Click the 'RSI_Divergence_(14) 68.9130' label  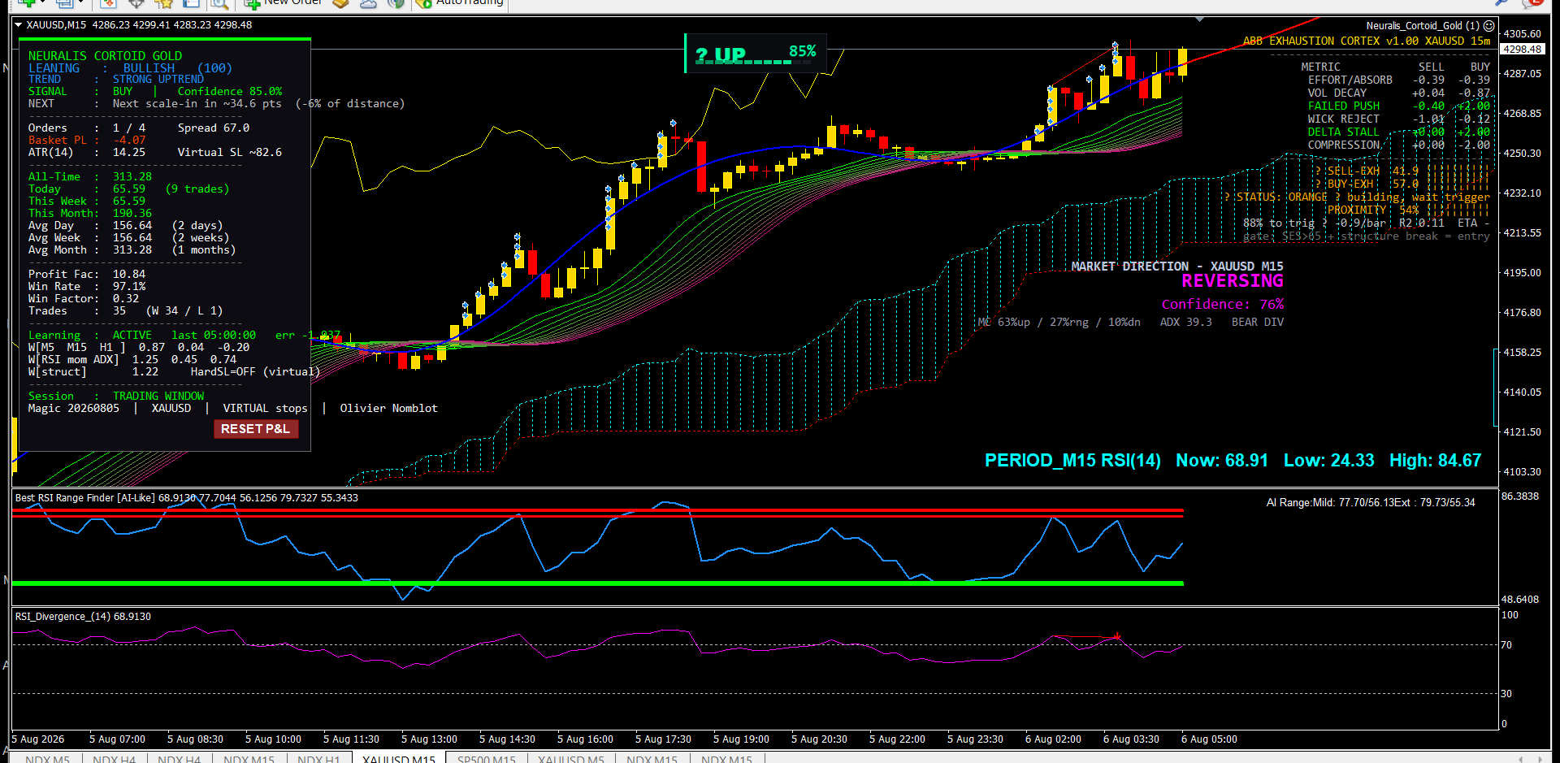point(83,617)
